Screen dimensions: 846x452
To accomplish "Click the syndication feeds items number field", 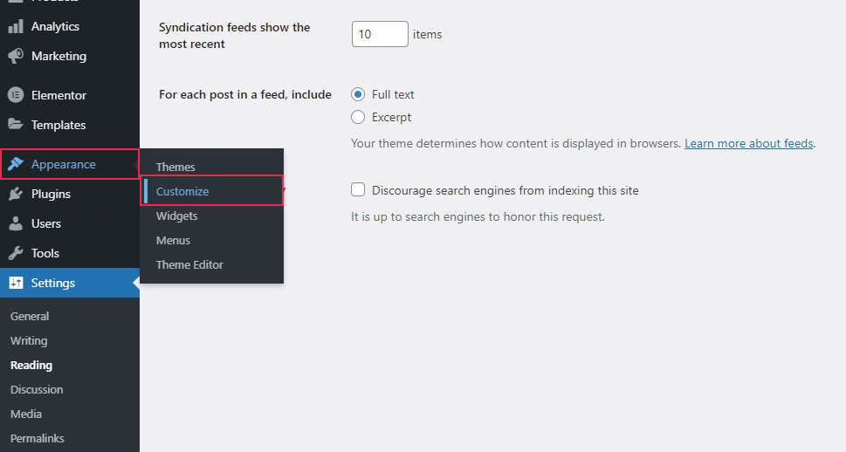I will [380, 34].
